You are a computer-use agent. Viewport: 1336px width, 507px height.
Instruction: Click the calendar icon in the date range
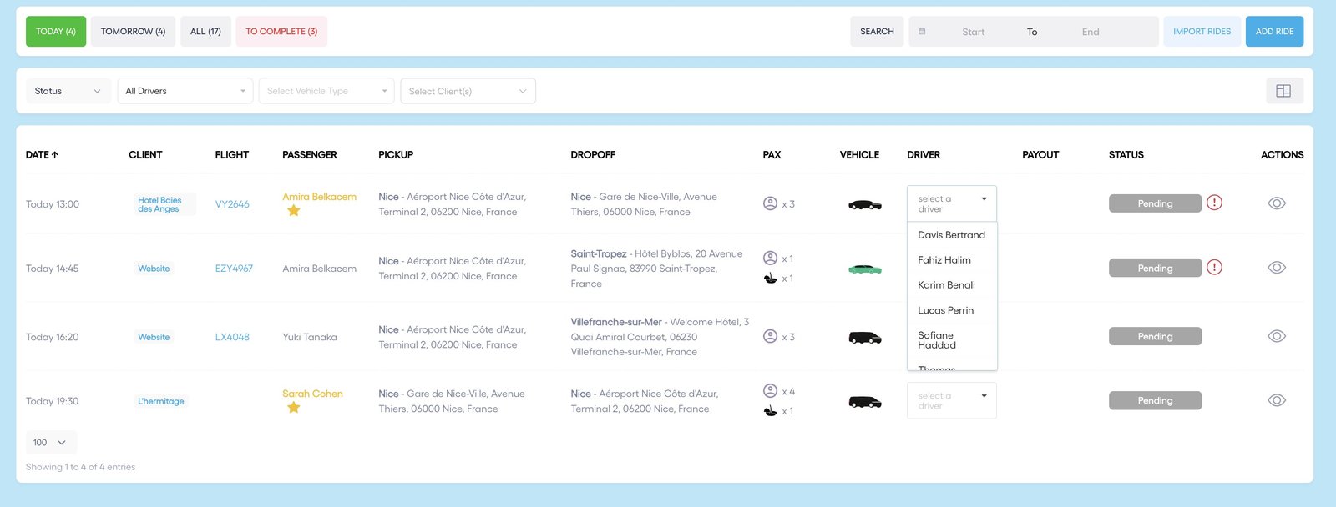point(922,32)
